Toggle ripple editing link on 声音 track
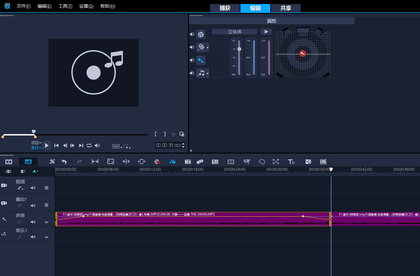Viewport: 420px width, 276px height. [x=19, y=222]
